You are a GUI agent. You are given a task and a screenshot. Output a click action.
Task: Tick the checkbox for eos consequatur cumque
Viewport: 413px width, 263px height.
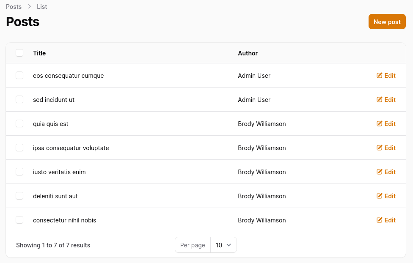pyautogui.click(x=19, y=75)
